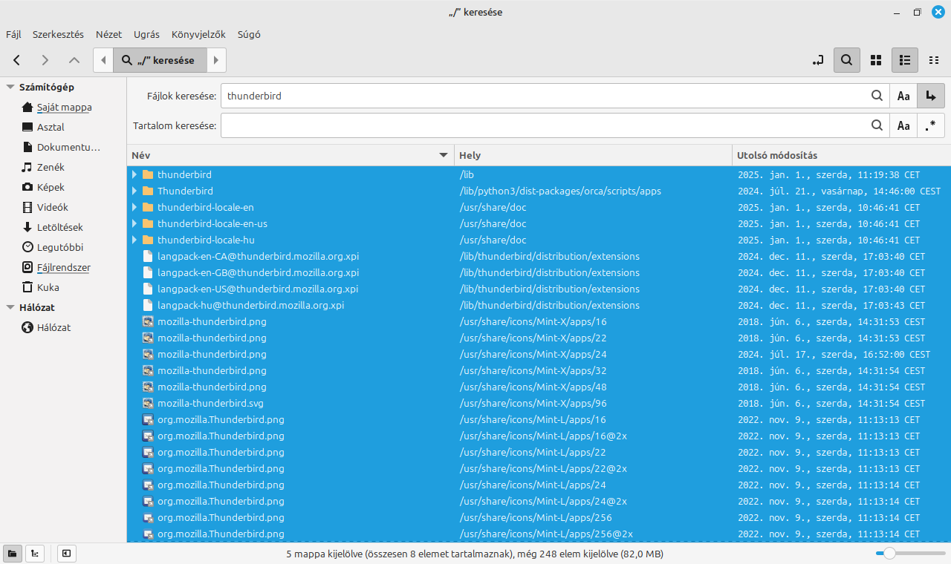The image size is (951, 564).
Task: Show tree view in the sidebar
Action: [x=34, y=553]
